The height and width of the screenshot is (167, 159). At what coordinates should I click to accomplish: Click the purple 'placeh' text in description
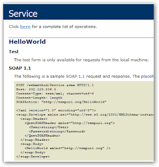point(147,76)
